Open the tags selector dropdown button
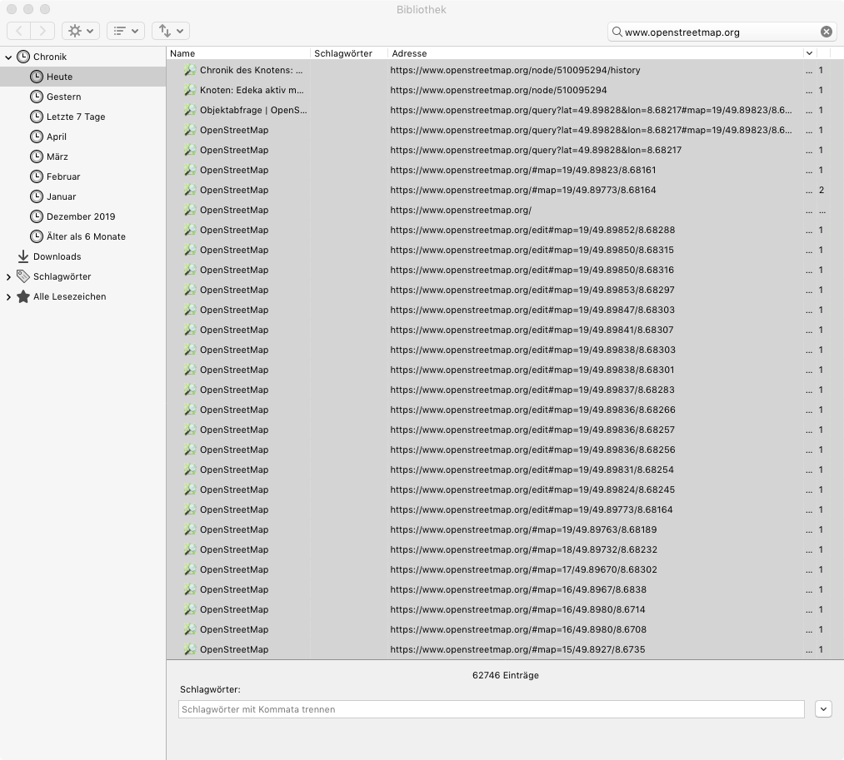 tap(823, 709)
